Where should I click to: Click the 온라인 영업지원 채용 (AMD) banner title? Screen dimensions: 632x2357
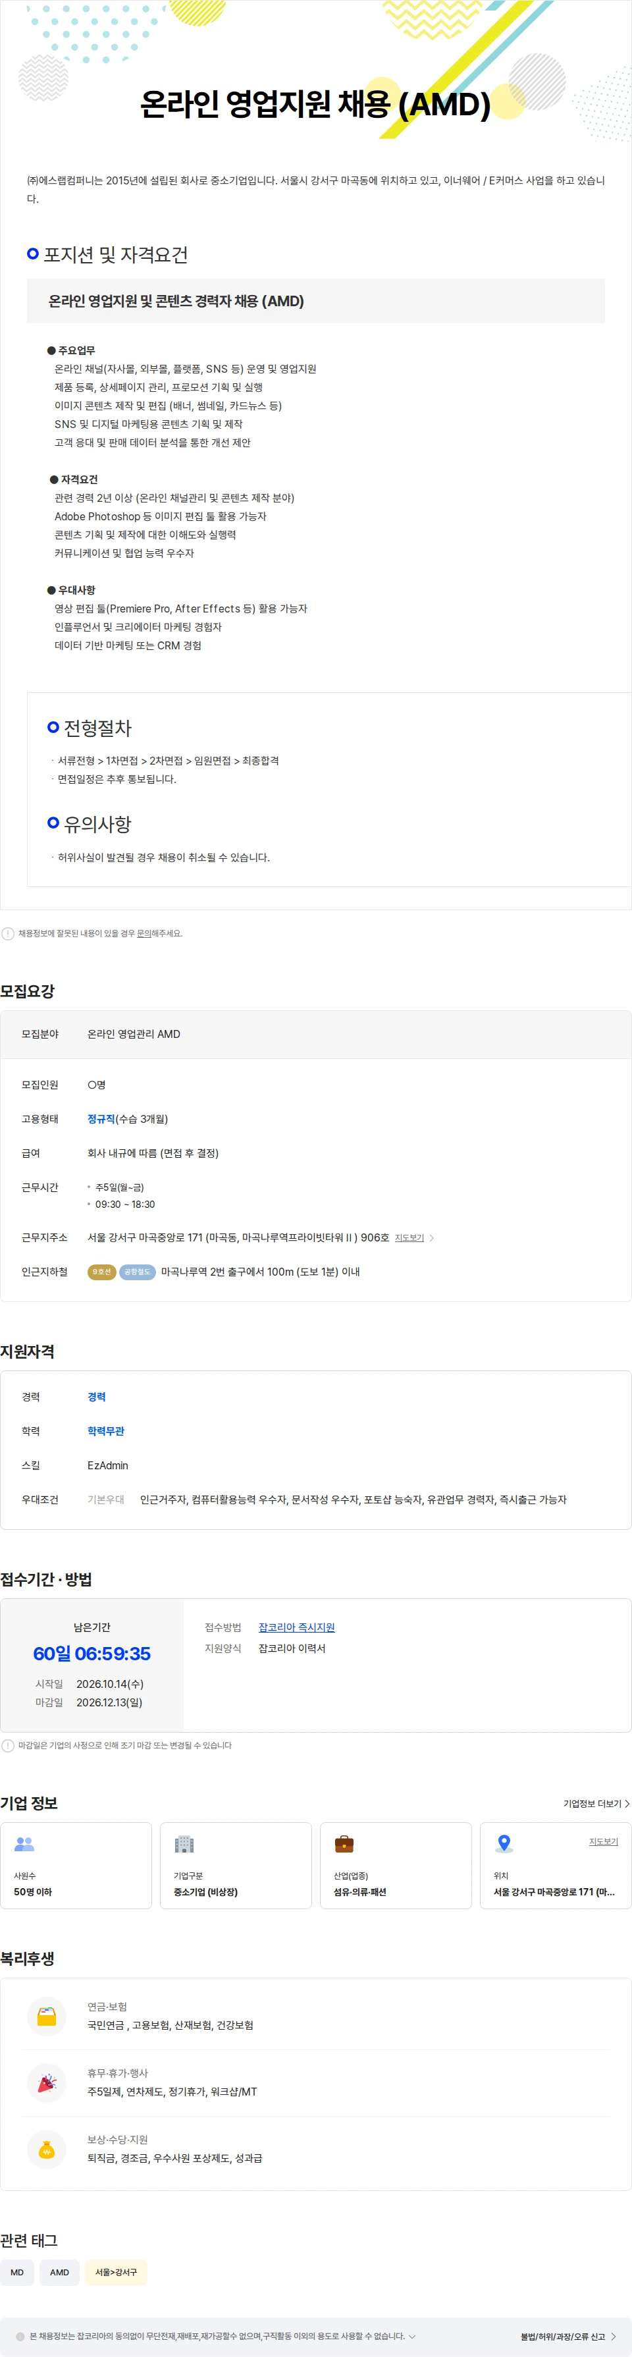tap(315, 104)
